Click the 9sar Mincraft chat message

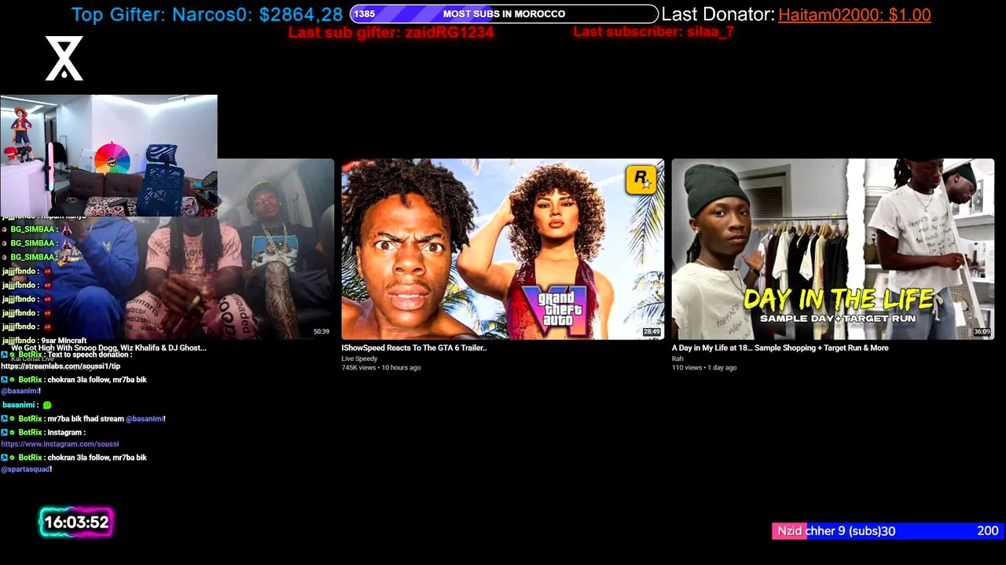64,341
